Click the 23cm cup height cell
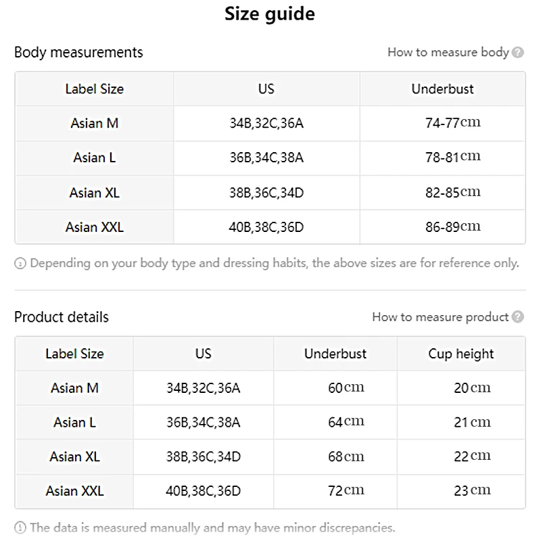Image resolution: width=541 pixels, height=541 pixels. 472,491
